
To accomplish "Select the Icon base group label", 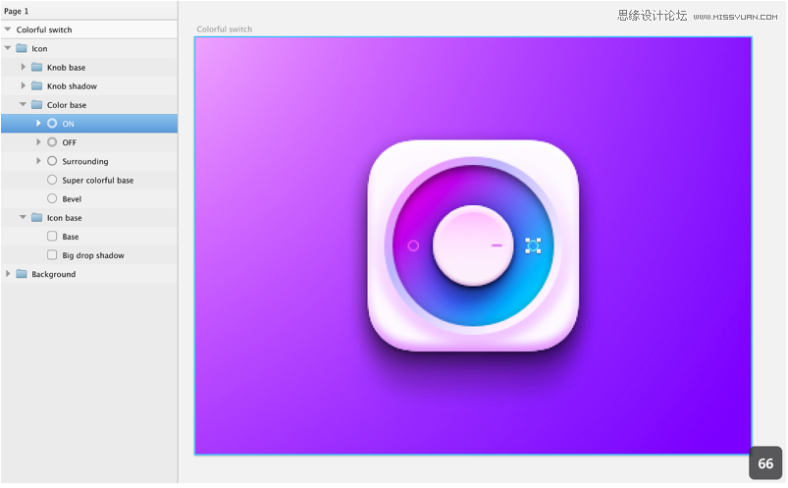I will pyautogui.click(x=65, y=218).
